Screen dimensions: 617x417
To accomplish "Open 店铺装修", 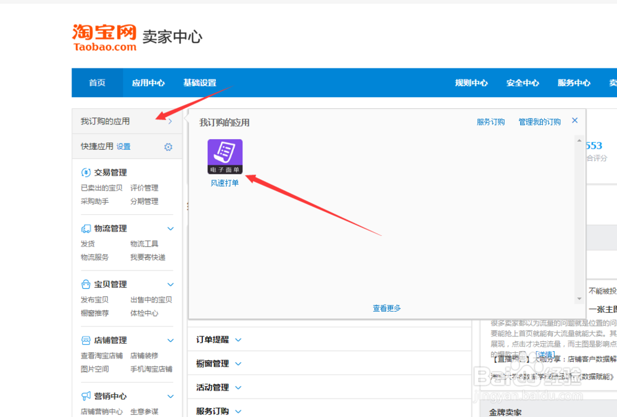I will click(x=144, y=356).
